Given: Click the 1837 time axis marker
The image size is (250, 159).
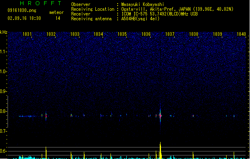Looking at the screenshot, I should (170, 34).
